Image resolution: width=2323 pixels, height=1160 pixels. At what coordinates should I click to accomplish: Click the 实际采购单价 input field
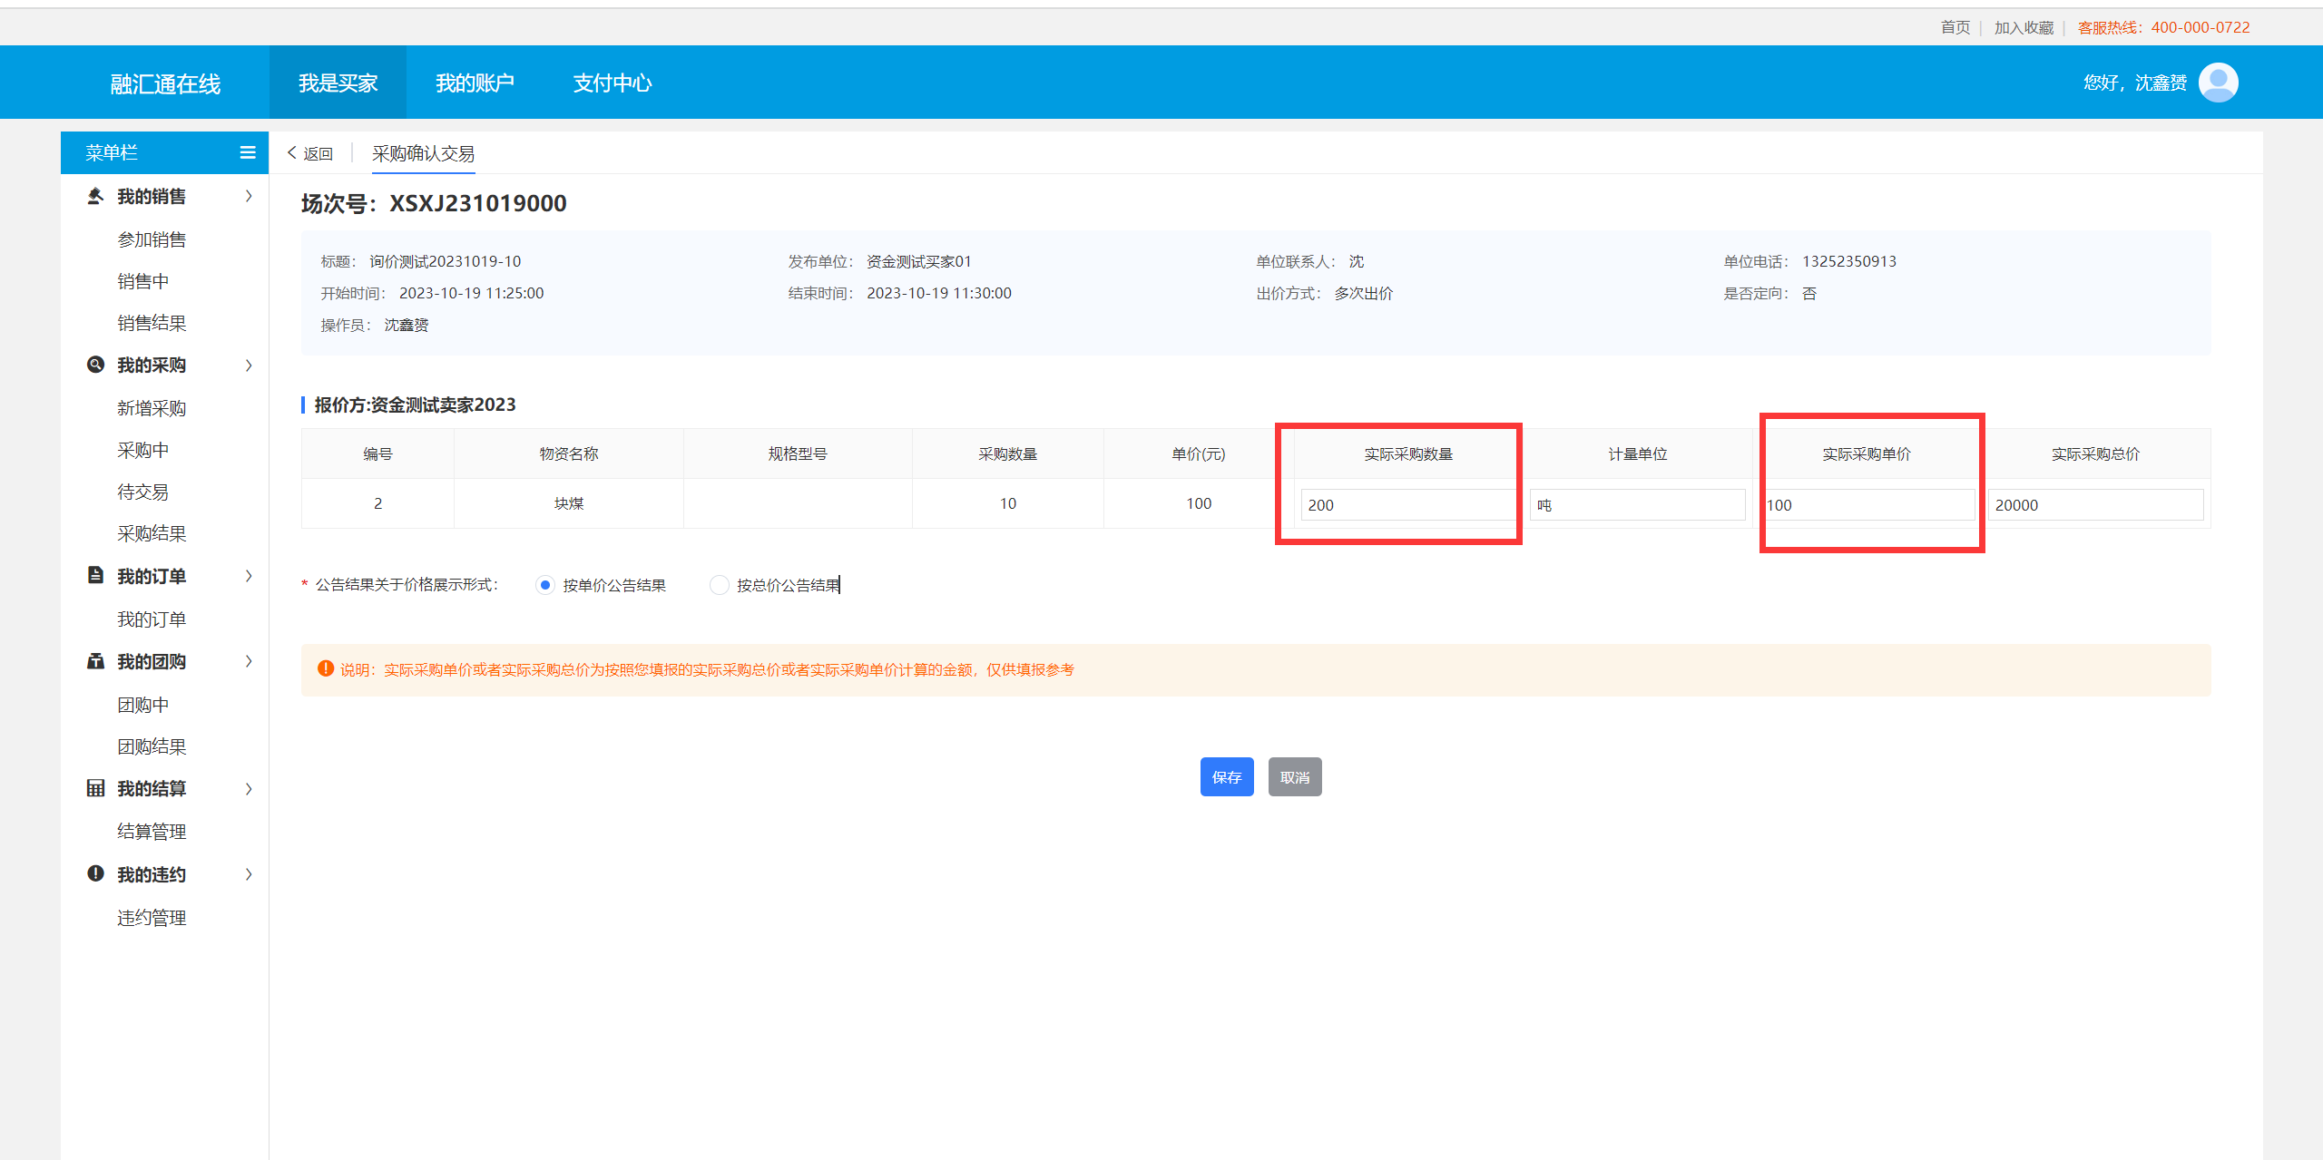click(x=1867, y=505)
